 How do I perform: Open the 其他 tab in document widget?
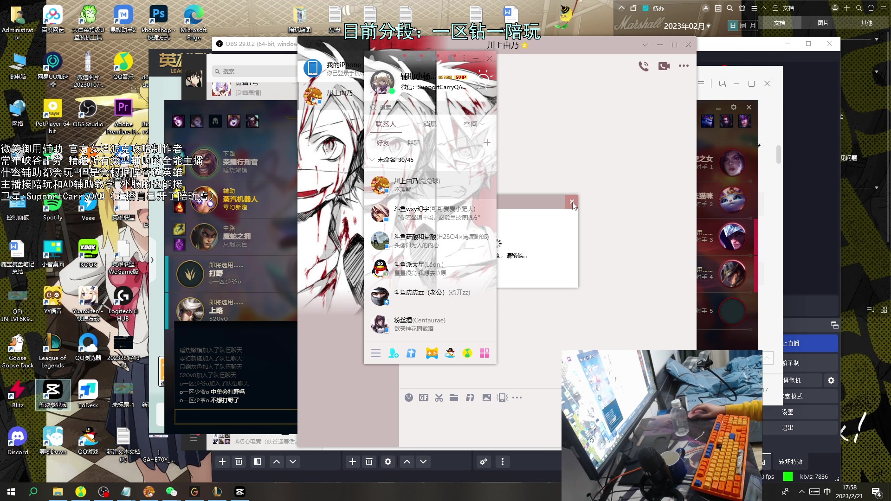pyautogui.click(x=866, y=23)
